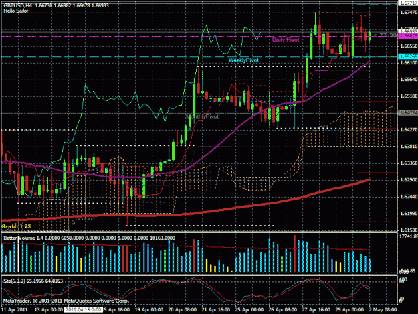Click the 1.66100 price scale value

point(409,63)
